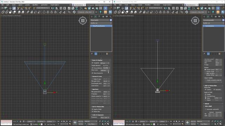
Task: Select the camera entry in left modifier stack
Action: point(101,26)
